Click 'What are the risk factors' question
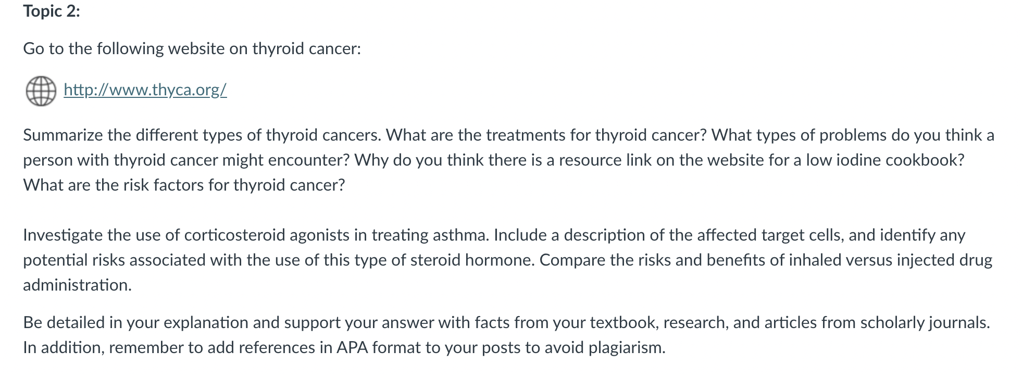The width and height of the screenshot is (1023, 376). click(x=184, y=185)
